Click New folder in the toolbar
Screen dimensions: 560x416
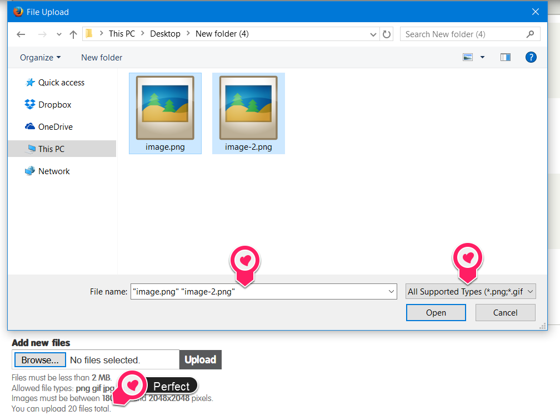click(102, 58)
